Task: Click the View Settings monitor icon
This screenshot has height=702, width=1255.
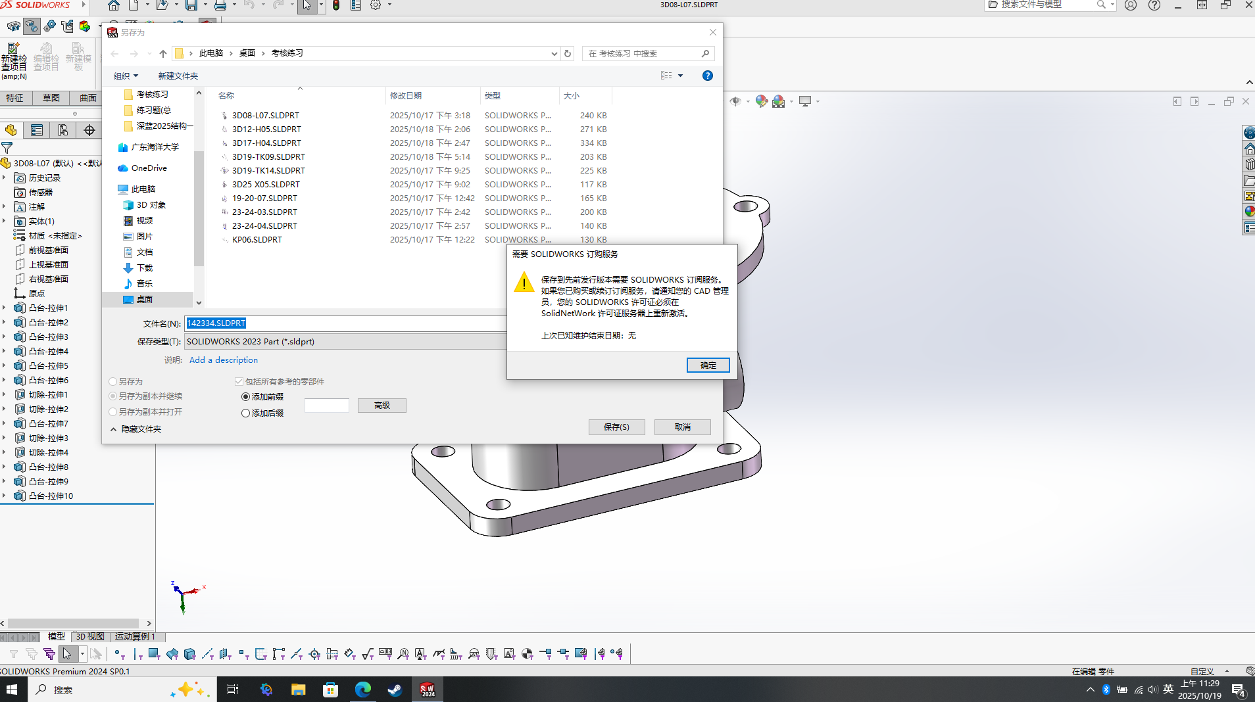Action: coord(805,101)
